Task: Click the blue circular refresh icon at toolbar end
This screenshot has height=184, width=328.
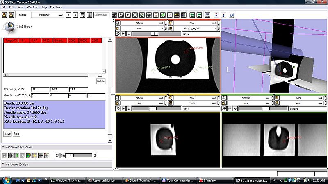Action: point(231,15)
